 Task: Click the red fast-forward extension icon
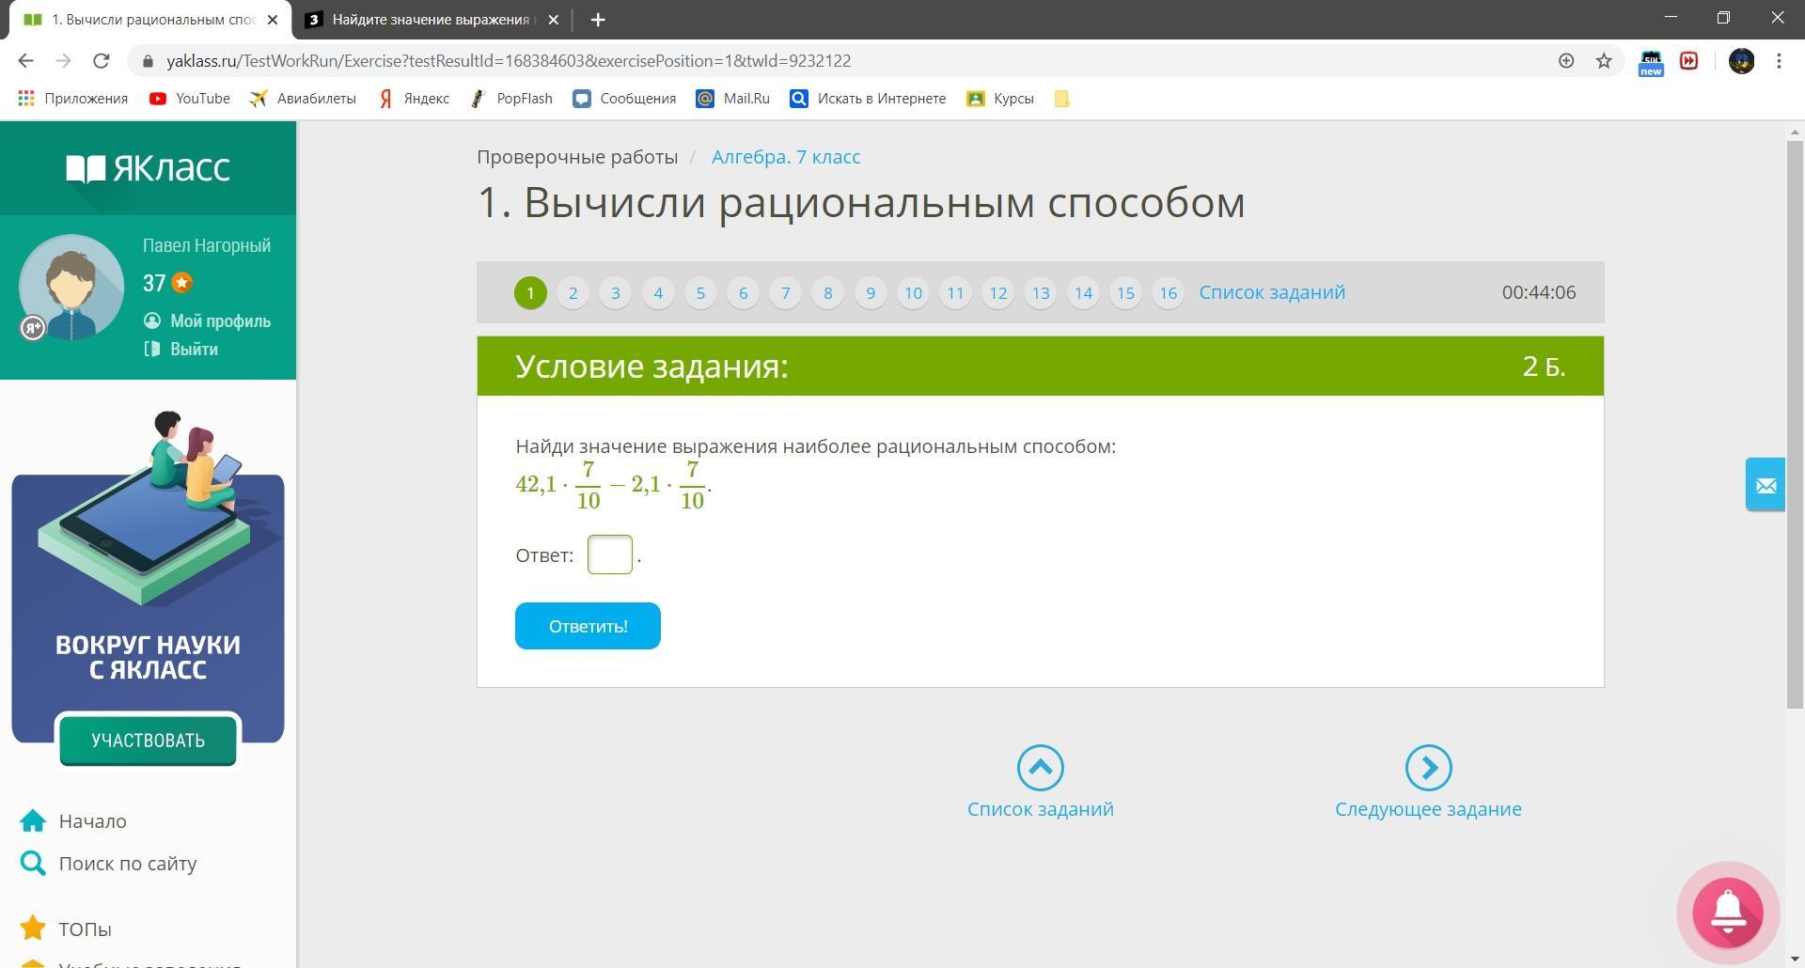click(1689, 61)
